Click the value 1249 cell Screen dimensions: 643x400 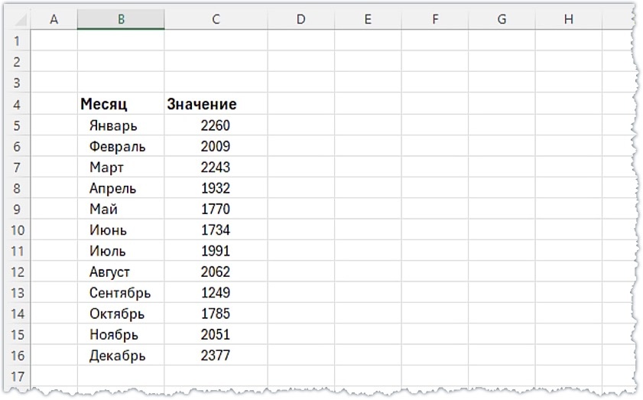point(216,292)
